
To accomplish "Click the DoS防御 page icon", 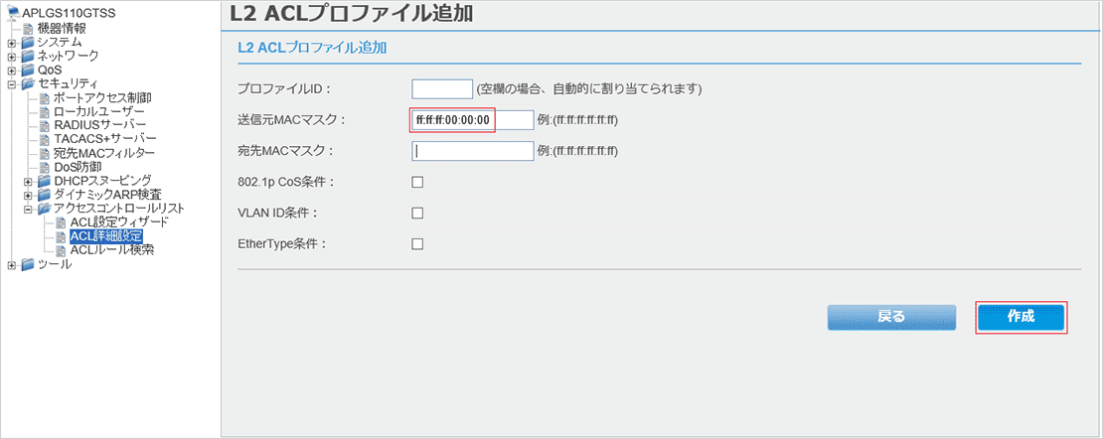I will click(45, 167).
